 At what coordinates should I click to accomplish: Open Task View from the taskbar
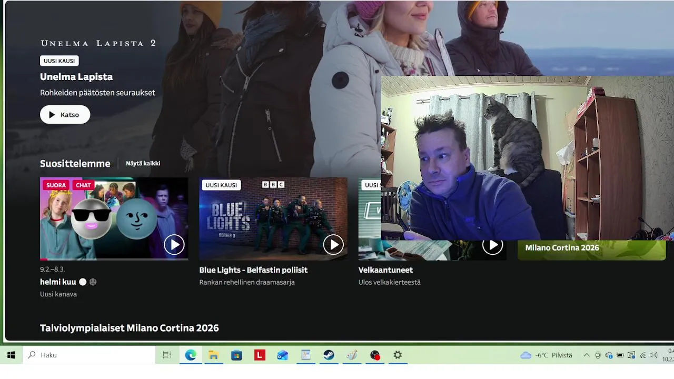tap(167, 355)
